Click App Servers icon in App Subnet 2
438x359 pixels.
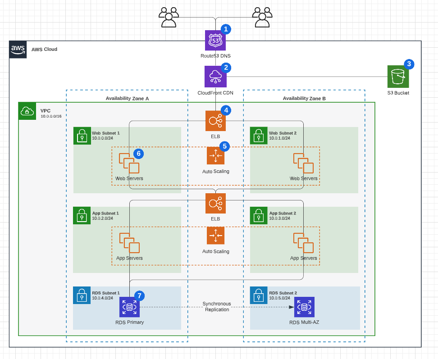(303, 243)
